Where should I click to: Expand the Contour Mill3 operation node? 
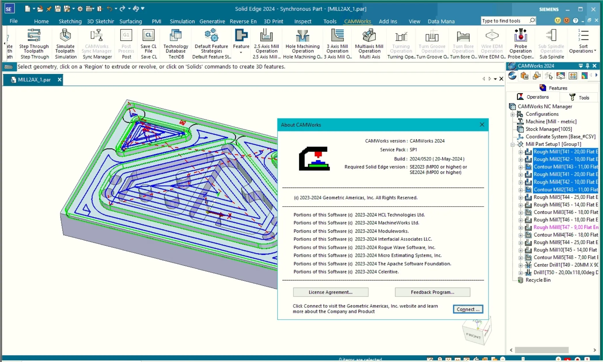[521, 212]
